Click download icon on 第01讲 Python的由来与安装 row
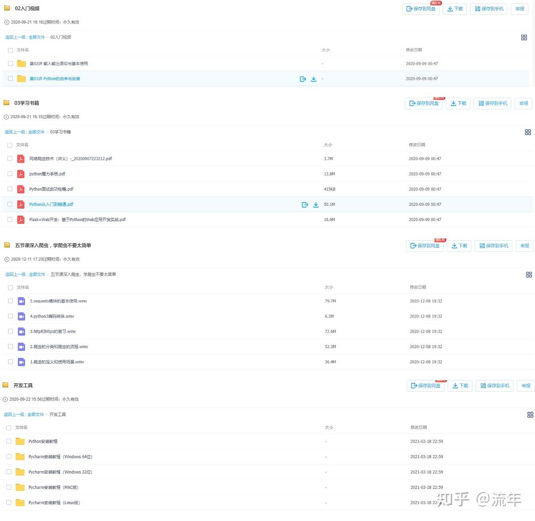Screen dimensions: 535x521 [x=313, y=79]
